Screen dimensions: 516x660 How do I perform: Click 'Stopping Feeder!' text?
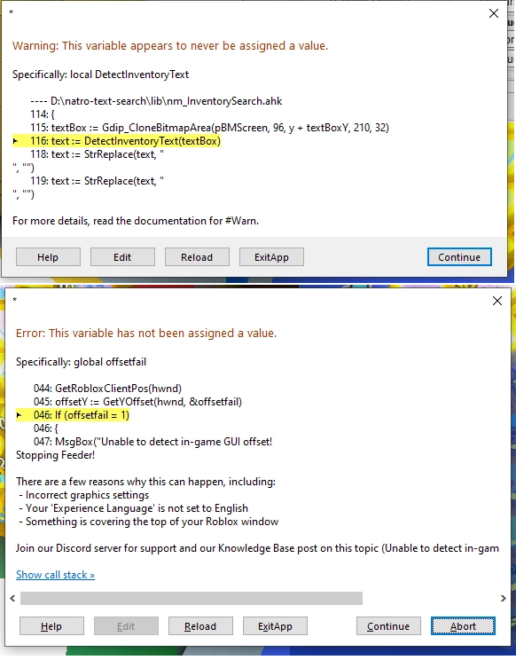(56, 455)
